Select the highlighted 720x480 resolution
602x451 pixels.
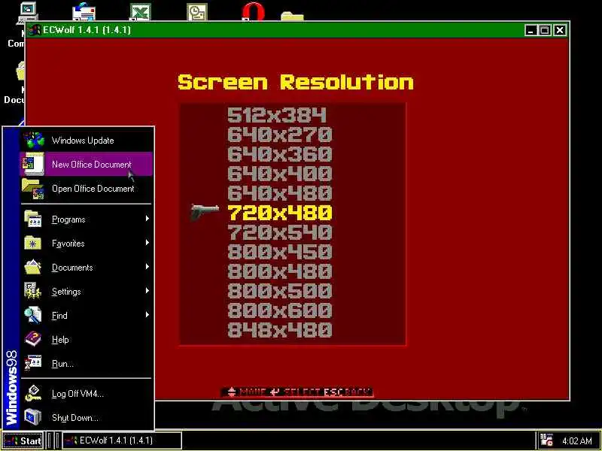279,213
